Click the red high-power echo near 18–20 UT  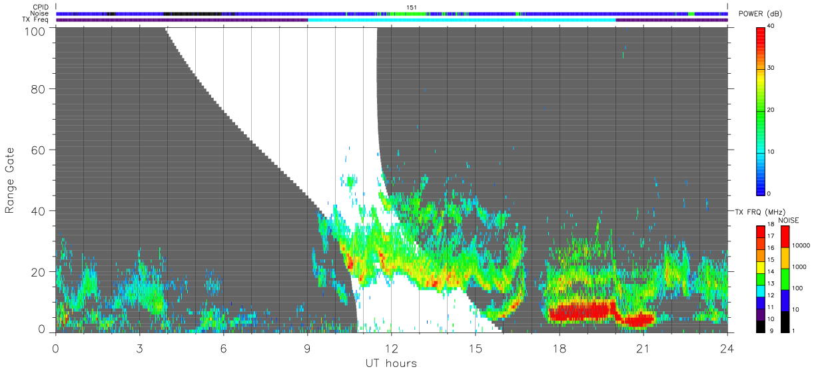pos(583,311)
